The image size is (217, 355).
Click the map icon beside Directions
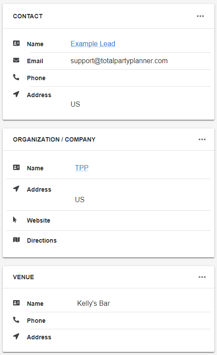16,240
